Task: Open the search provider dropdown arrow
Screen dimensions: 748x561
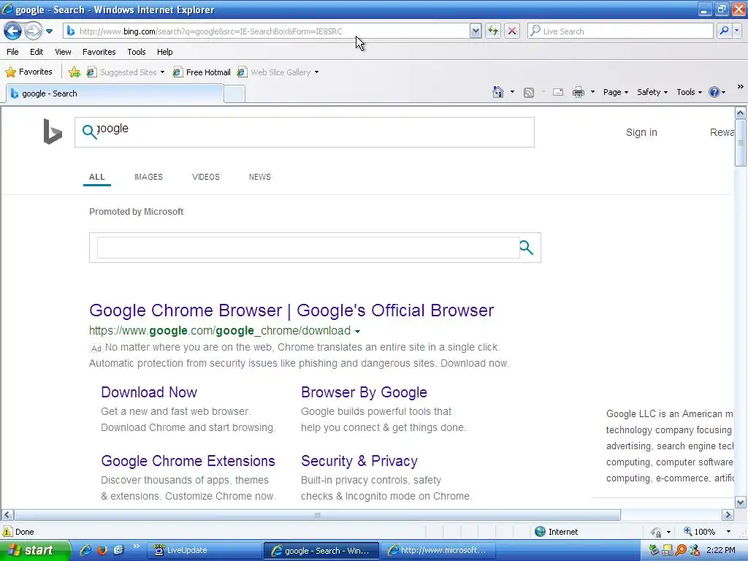Action: coord(736,31)
